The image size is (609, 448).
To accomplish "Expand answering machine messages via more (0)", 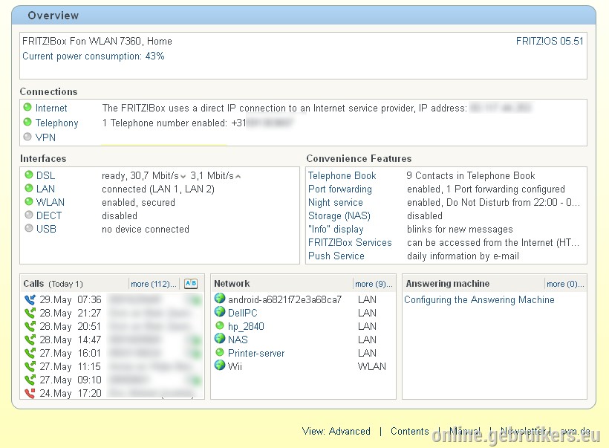I will (565, 284).
